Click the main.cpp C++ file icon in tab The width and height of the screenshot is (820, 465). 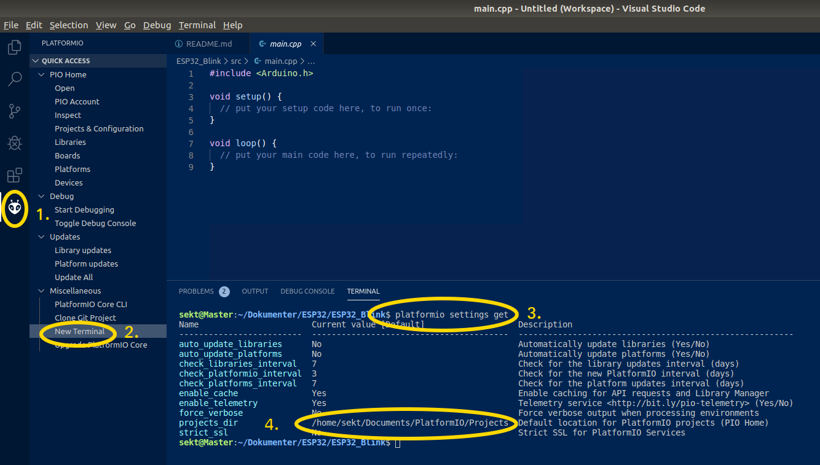coord(263,44)
